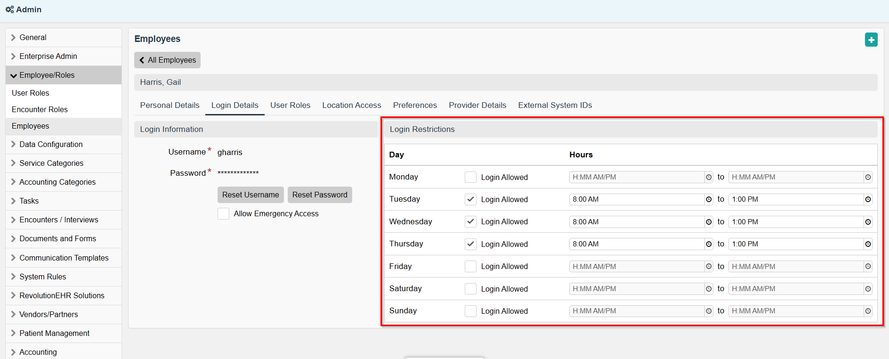The image size is (889, 359).
Task: Click the Reset Password button
Action: coord(319,195)
